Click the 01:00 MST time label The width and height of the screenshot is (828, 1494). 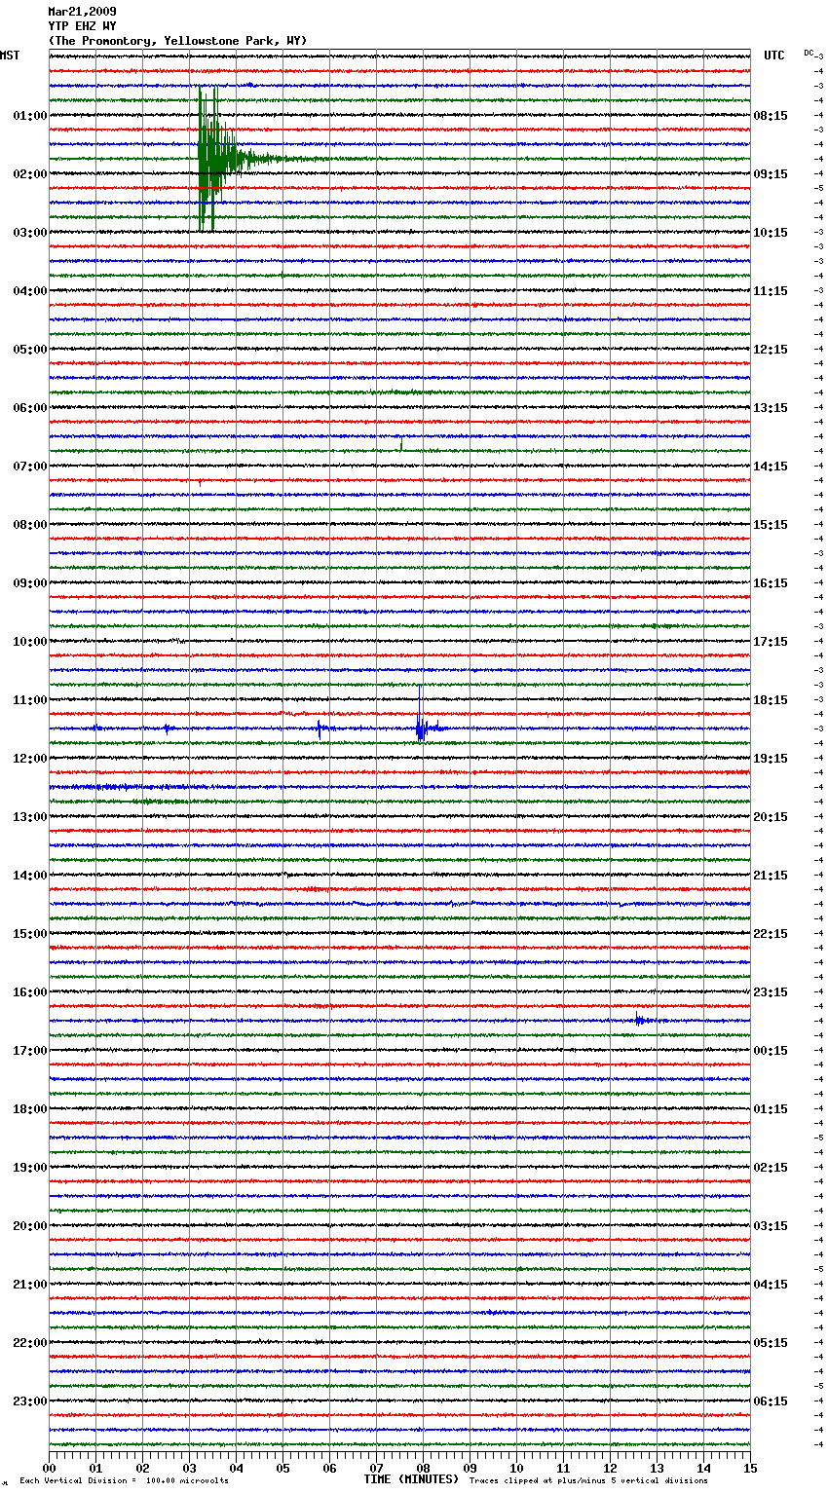pyautogui.click(x=30, y=116)
